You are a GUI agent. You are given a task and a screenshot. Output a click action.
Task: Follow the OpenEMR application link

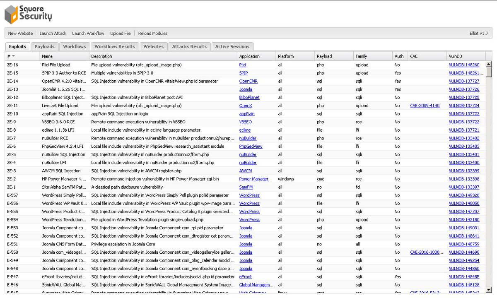[248, 81]
